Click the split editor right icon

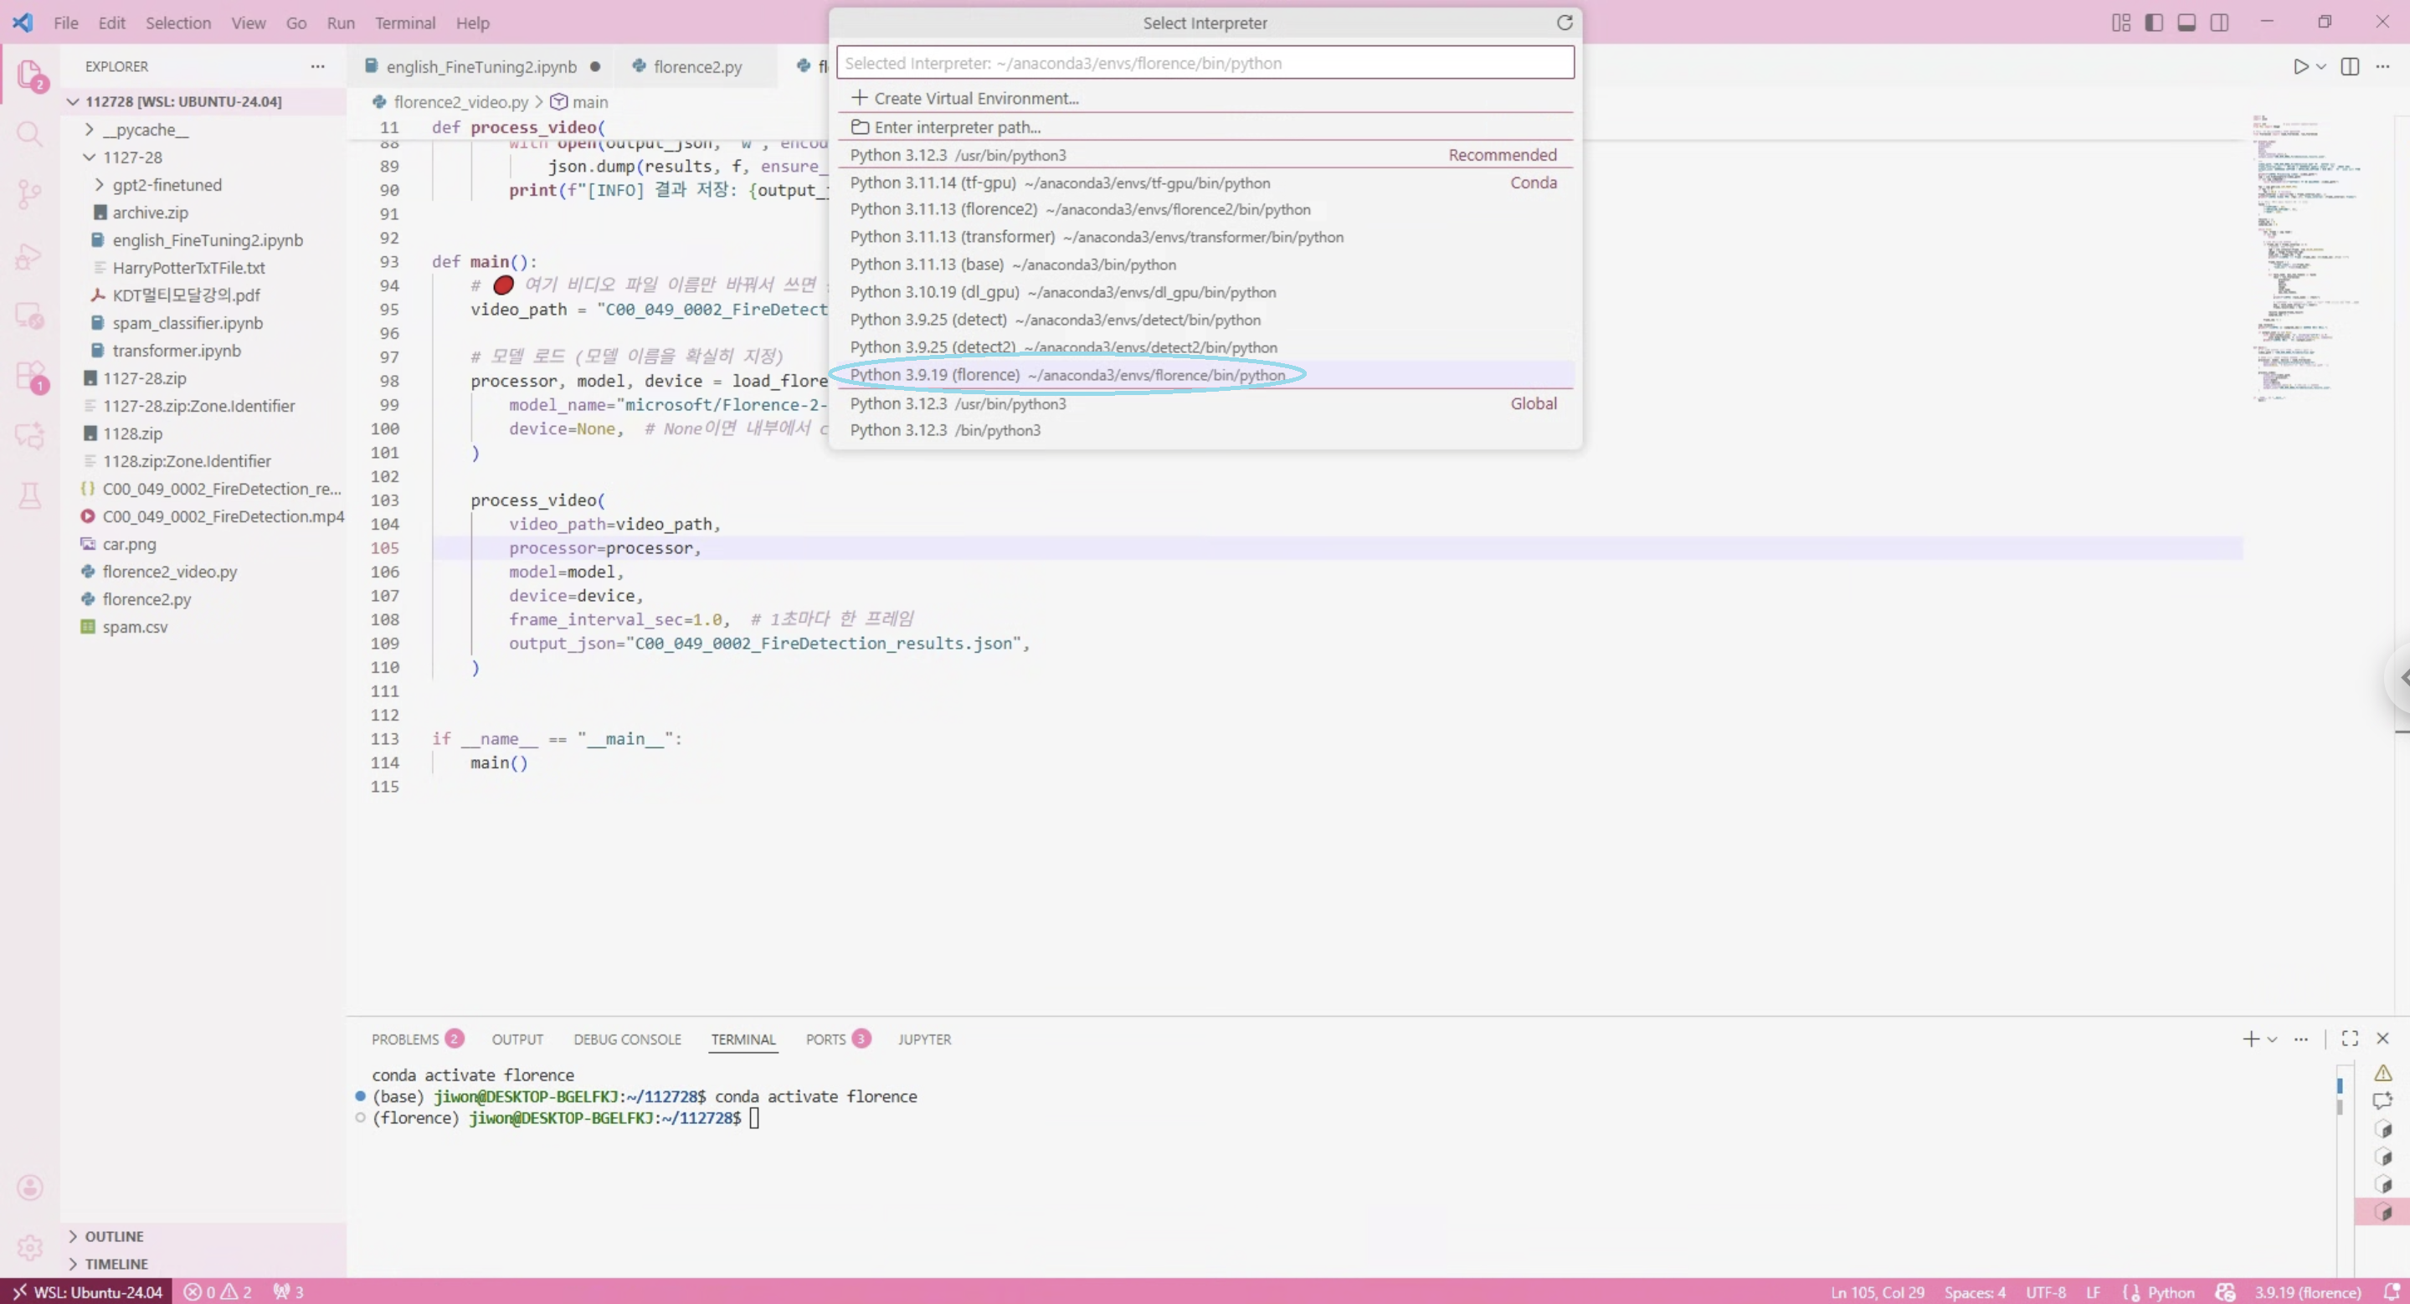pos(2349,66)
